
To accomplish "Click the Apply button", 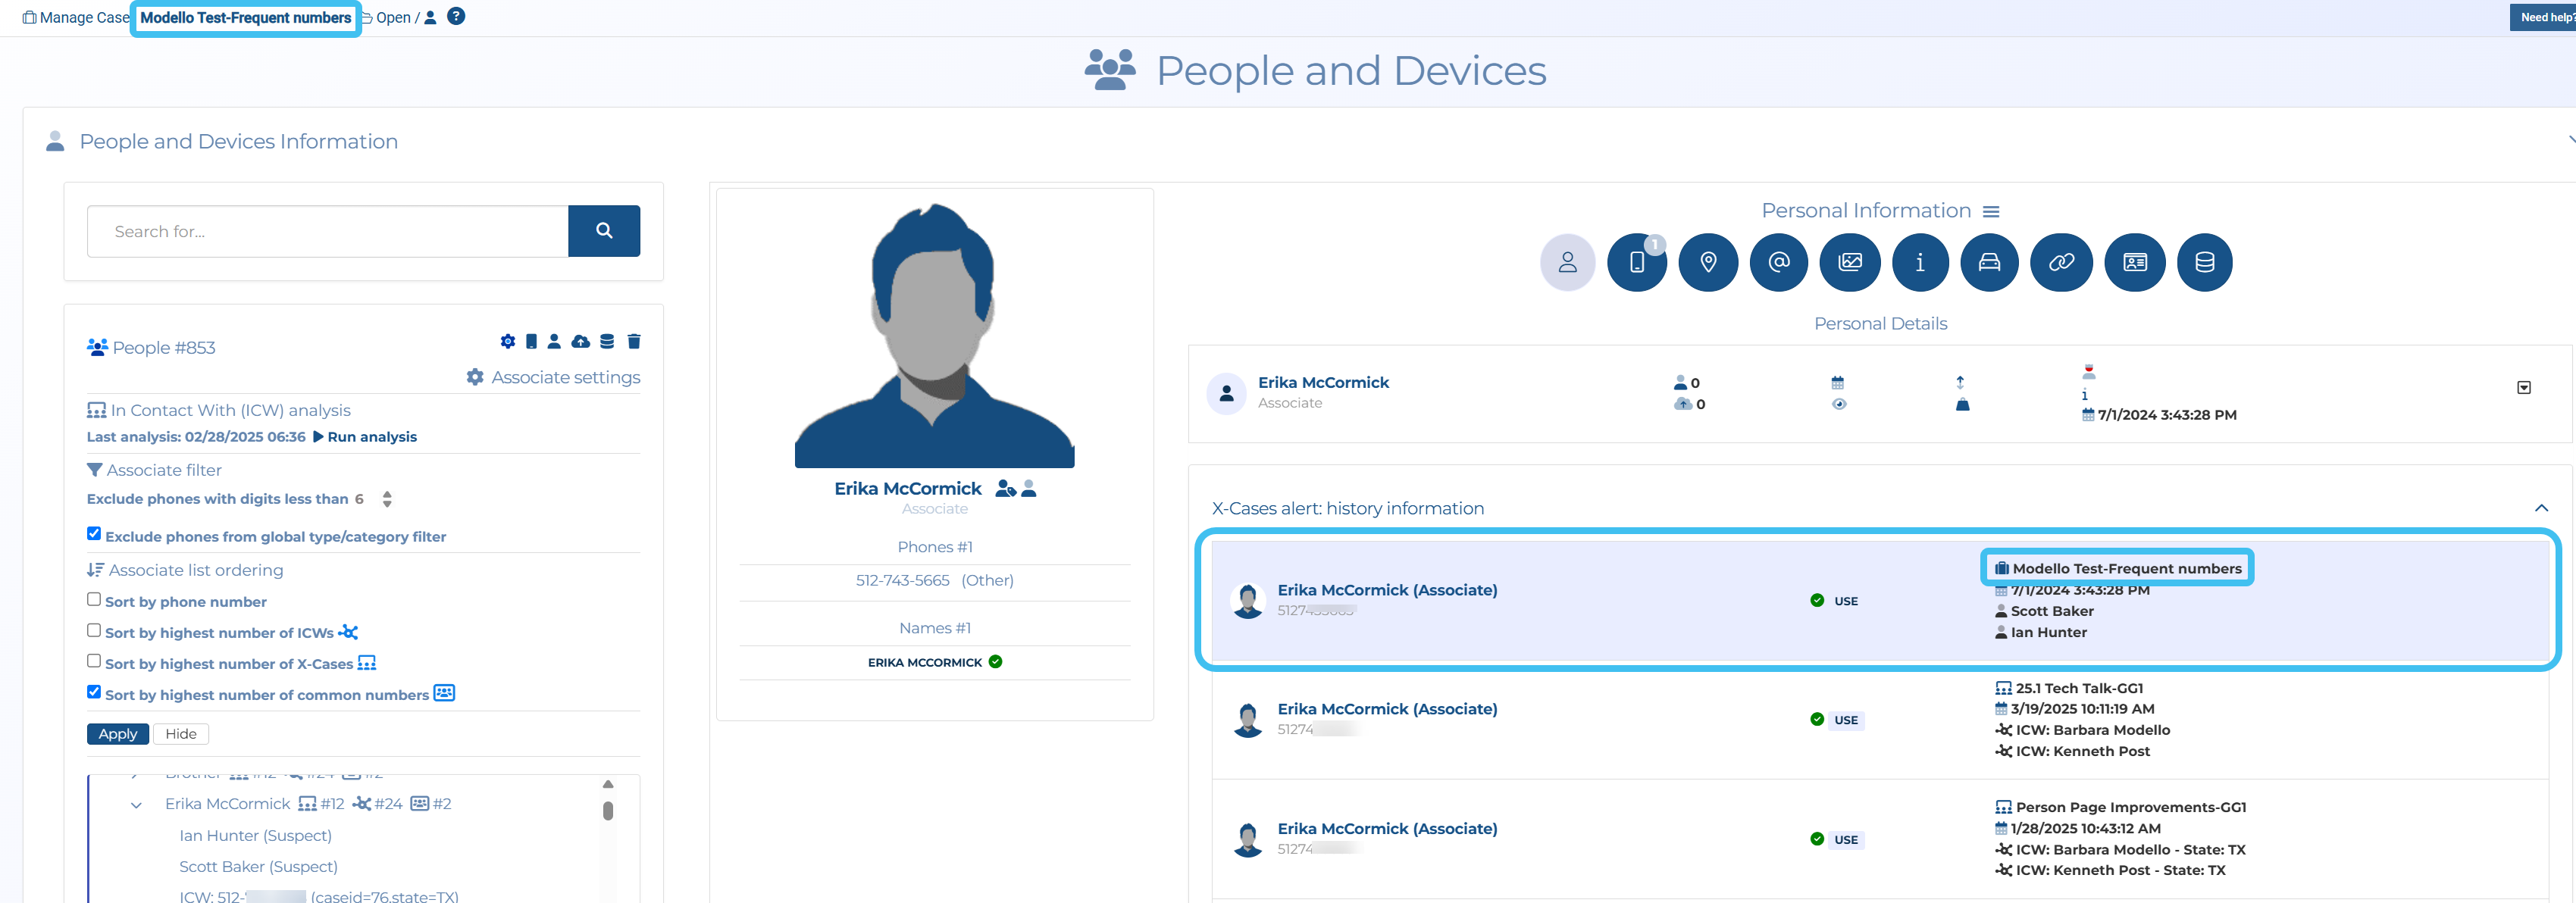I will (118, 734).
